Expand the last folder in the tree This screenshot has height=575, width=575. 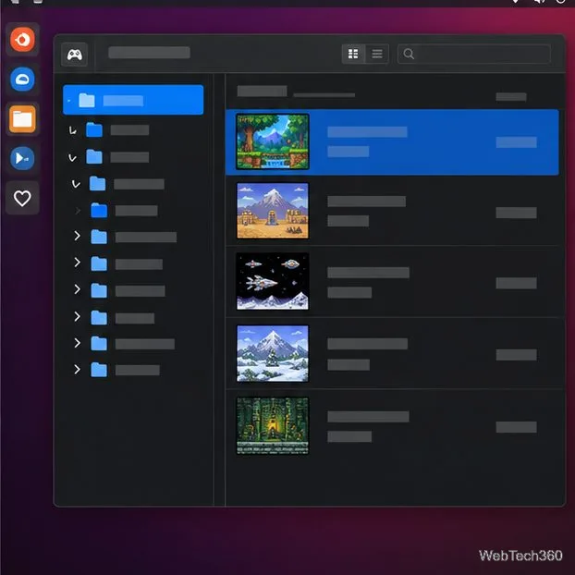[77, 369]
